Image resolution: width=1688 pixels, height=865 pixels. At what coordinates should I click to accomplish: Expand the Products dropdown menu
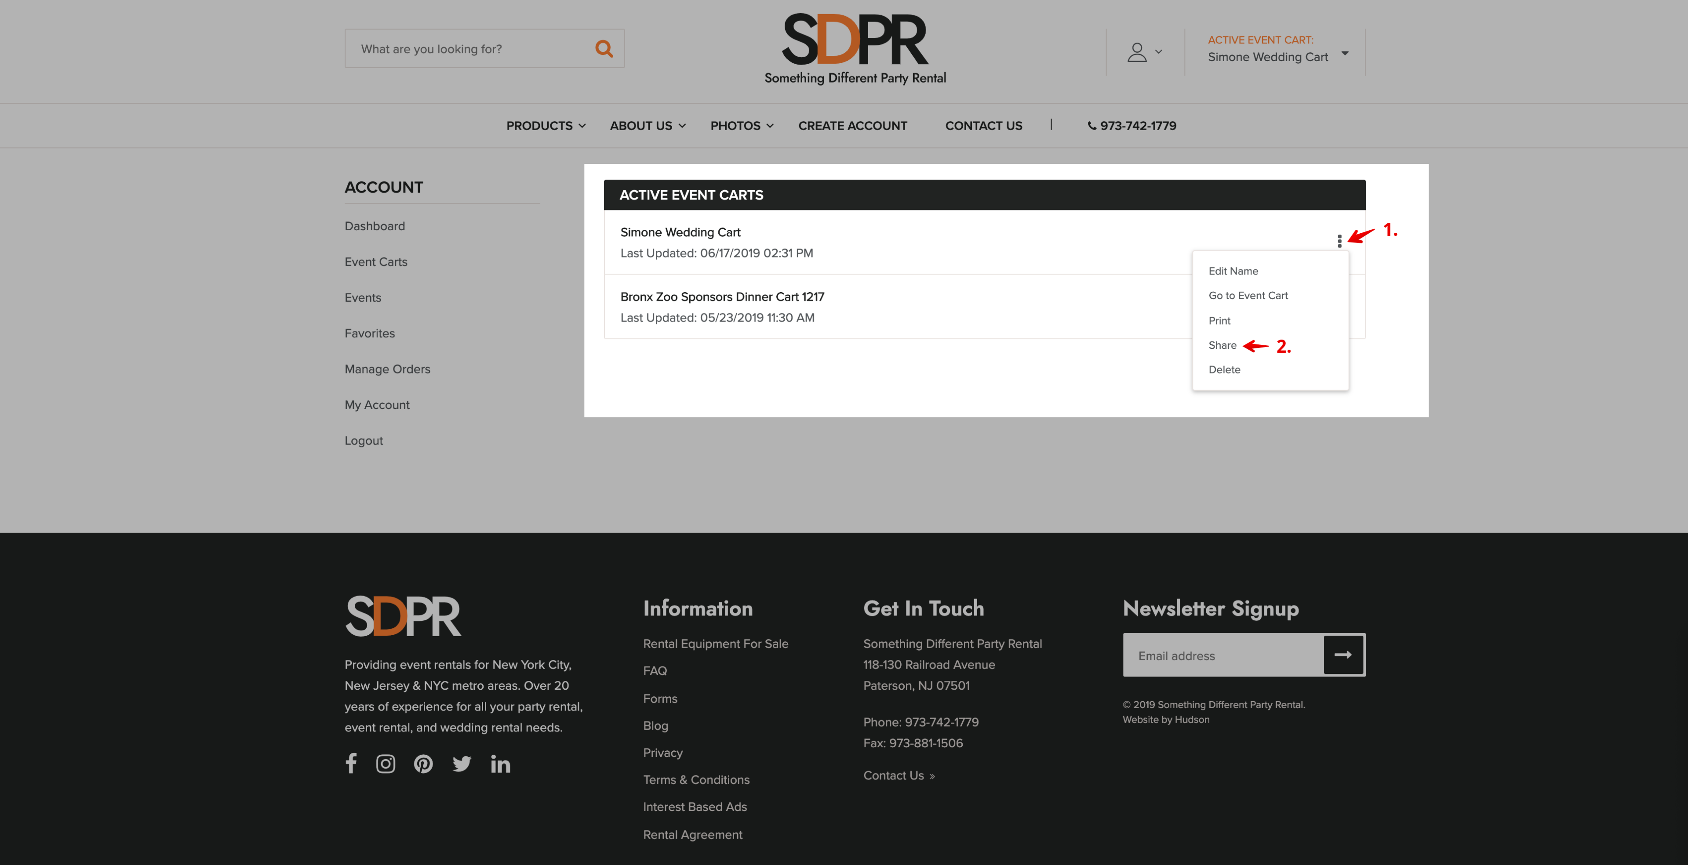point(545,126)
